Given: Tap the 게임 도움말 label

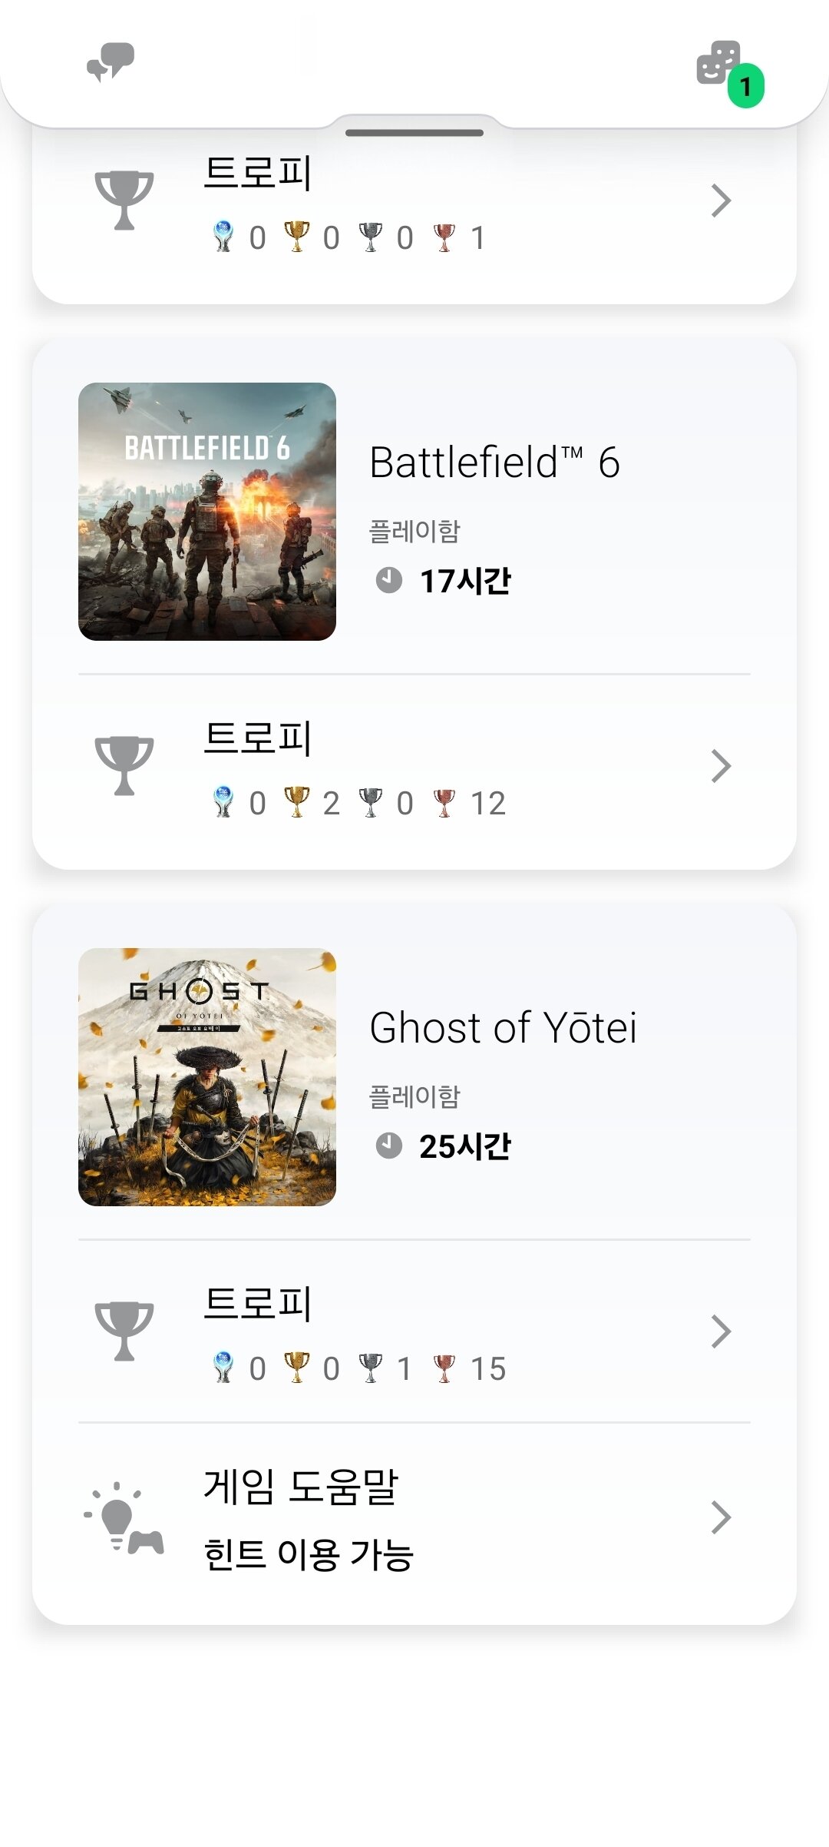Looking at the screenshot, I should coord(301,1486).
